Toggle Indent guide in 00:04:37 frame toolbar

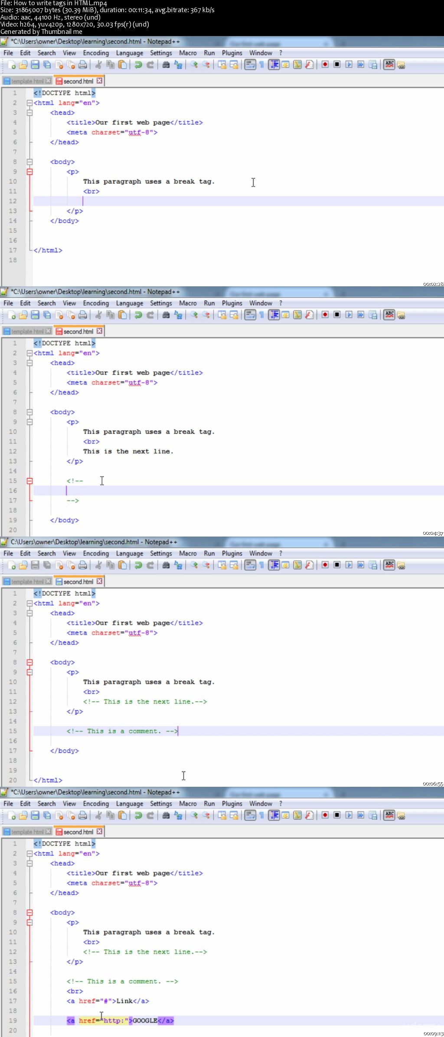(x=274, y=315)
